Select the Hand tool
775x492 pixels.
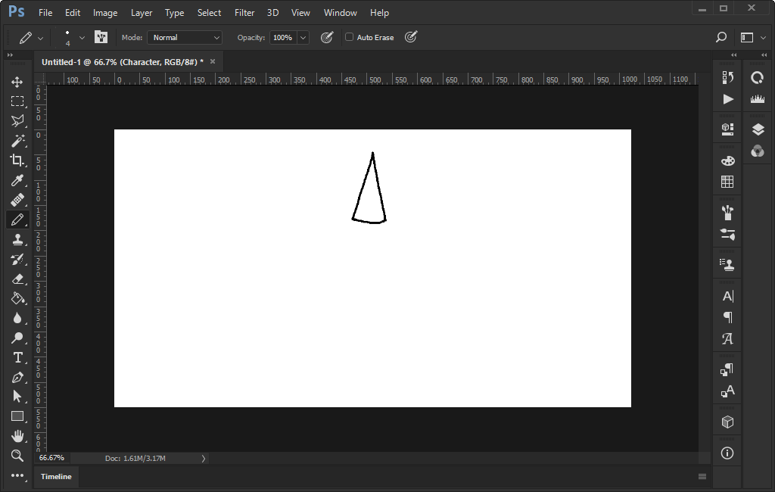click(x=17, y=436)
